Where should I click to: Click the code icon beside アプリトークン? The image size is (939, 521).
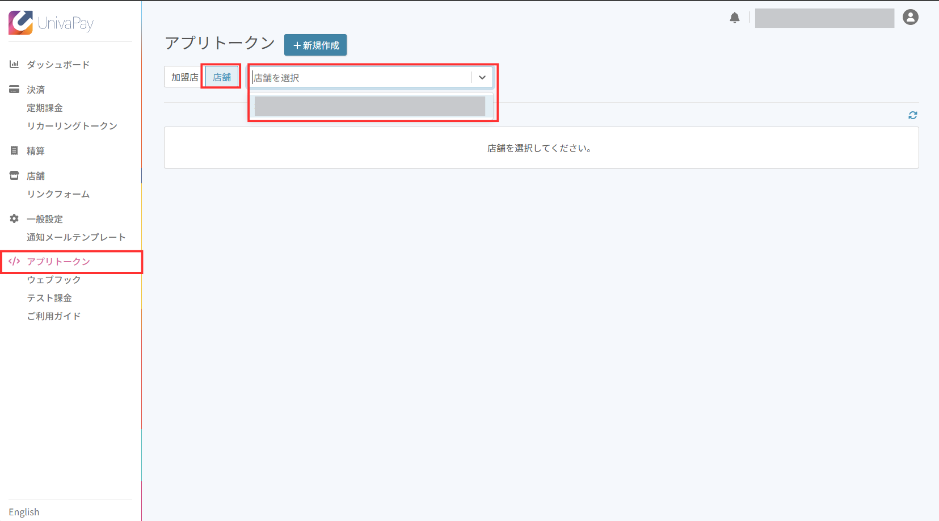click(x=14, y=261)
